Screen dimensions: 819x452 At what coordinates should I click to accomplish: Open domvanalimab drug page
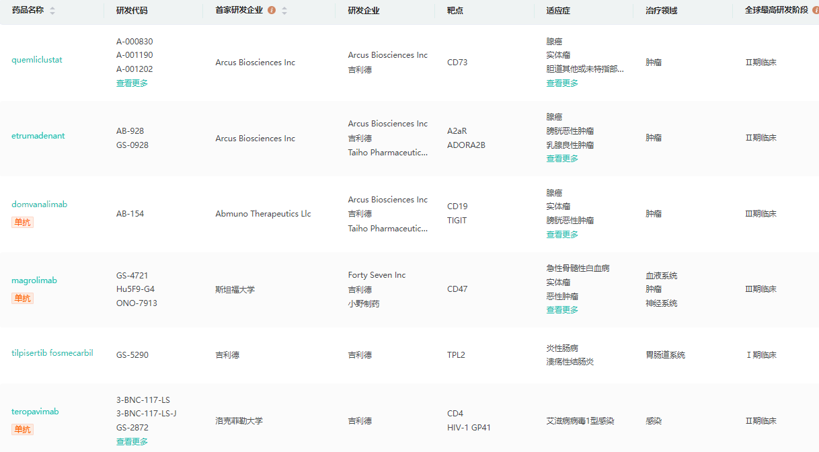tap(40, 204)
